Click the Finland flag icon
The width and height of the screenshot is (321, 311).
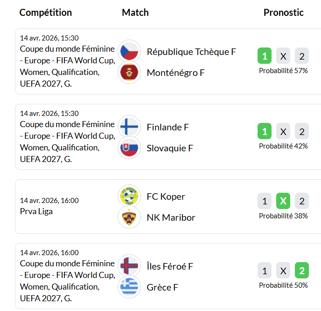[x=129, y=127]
